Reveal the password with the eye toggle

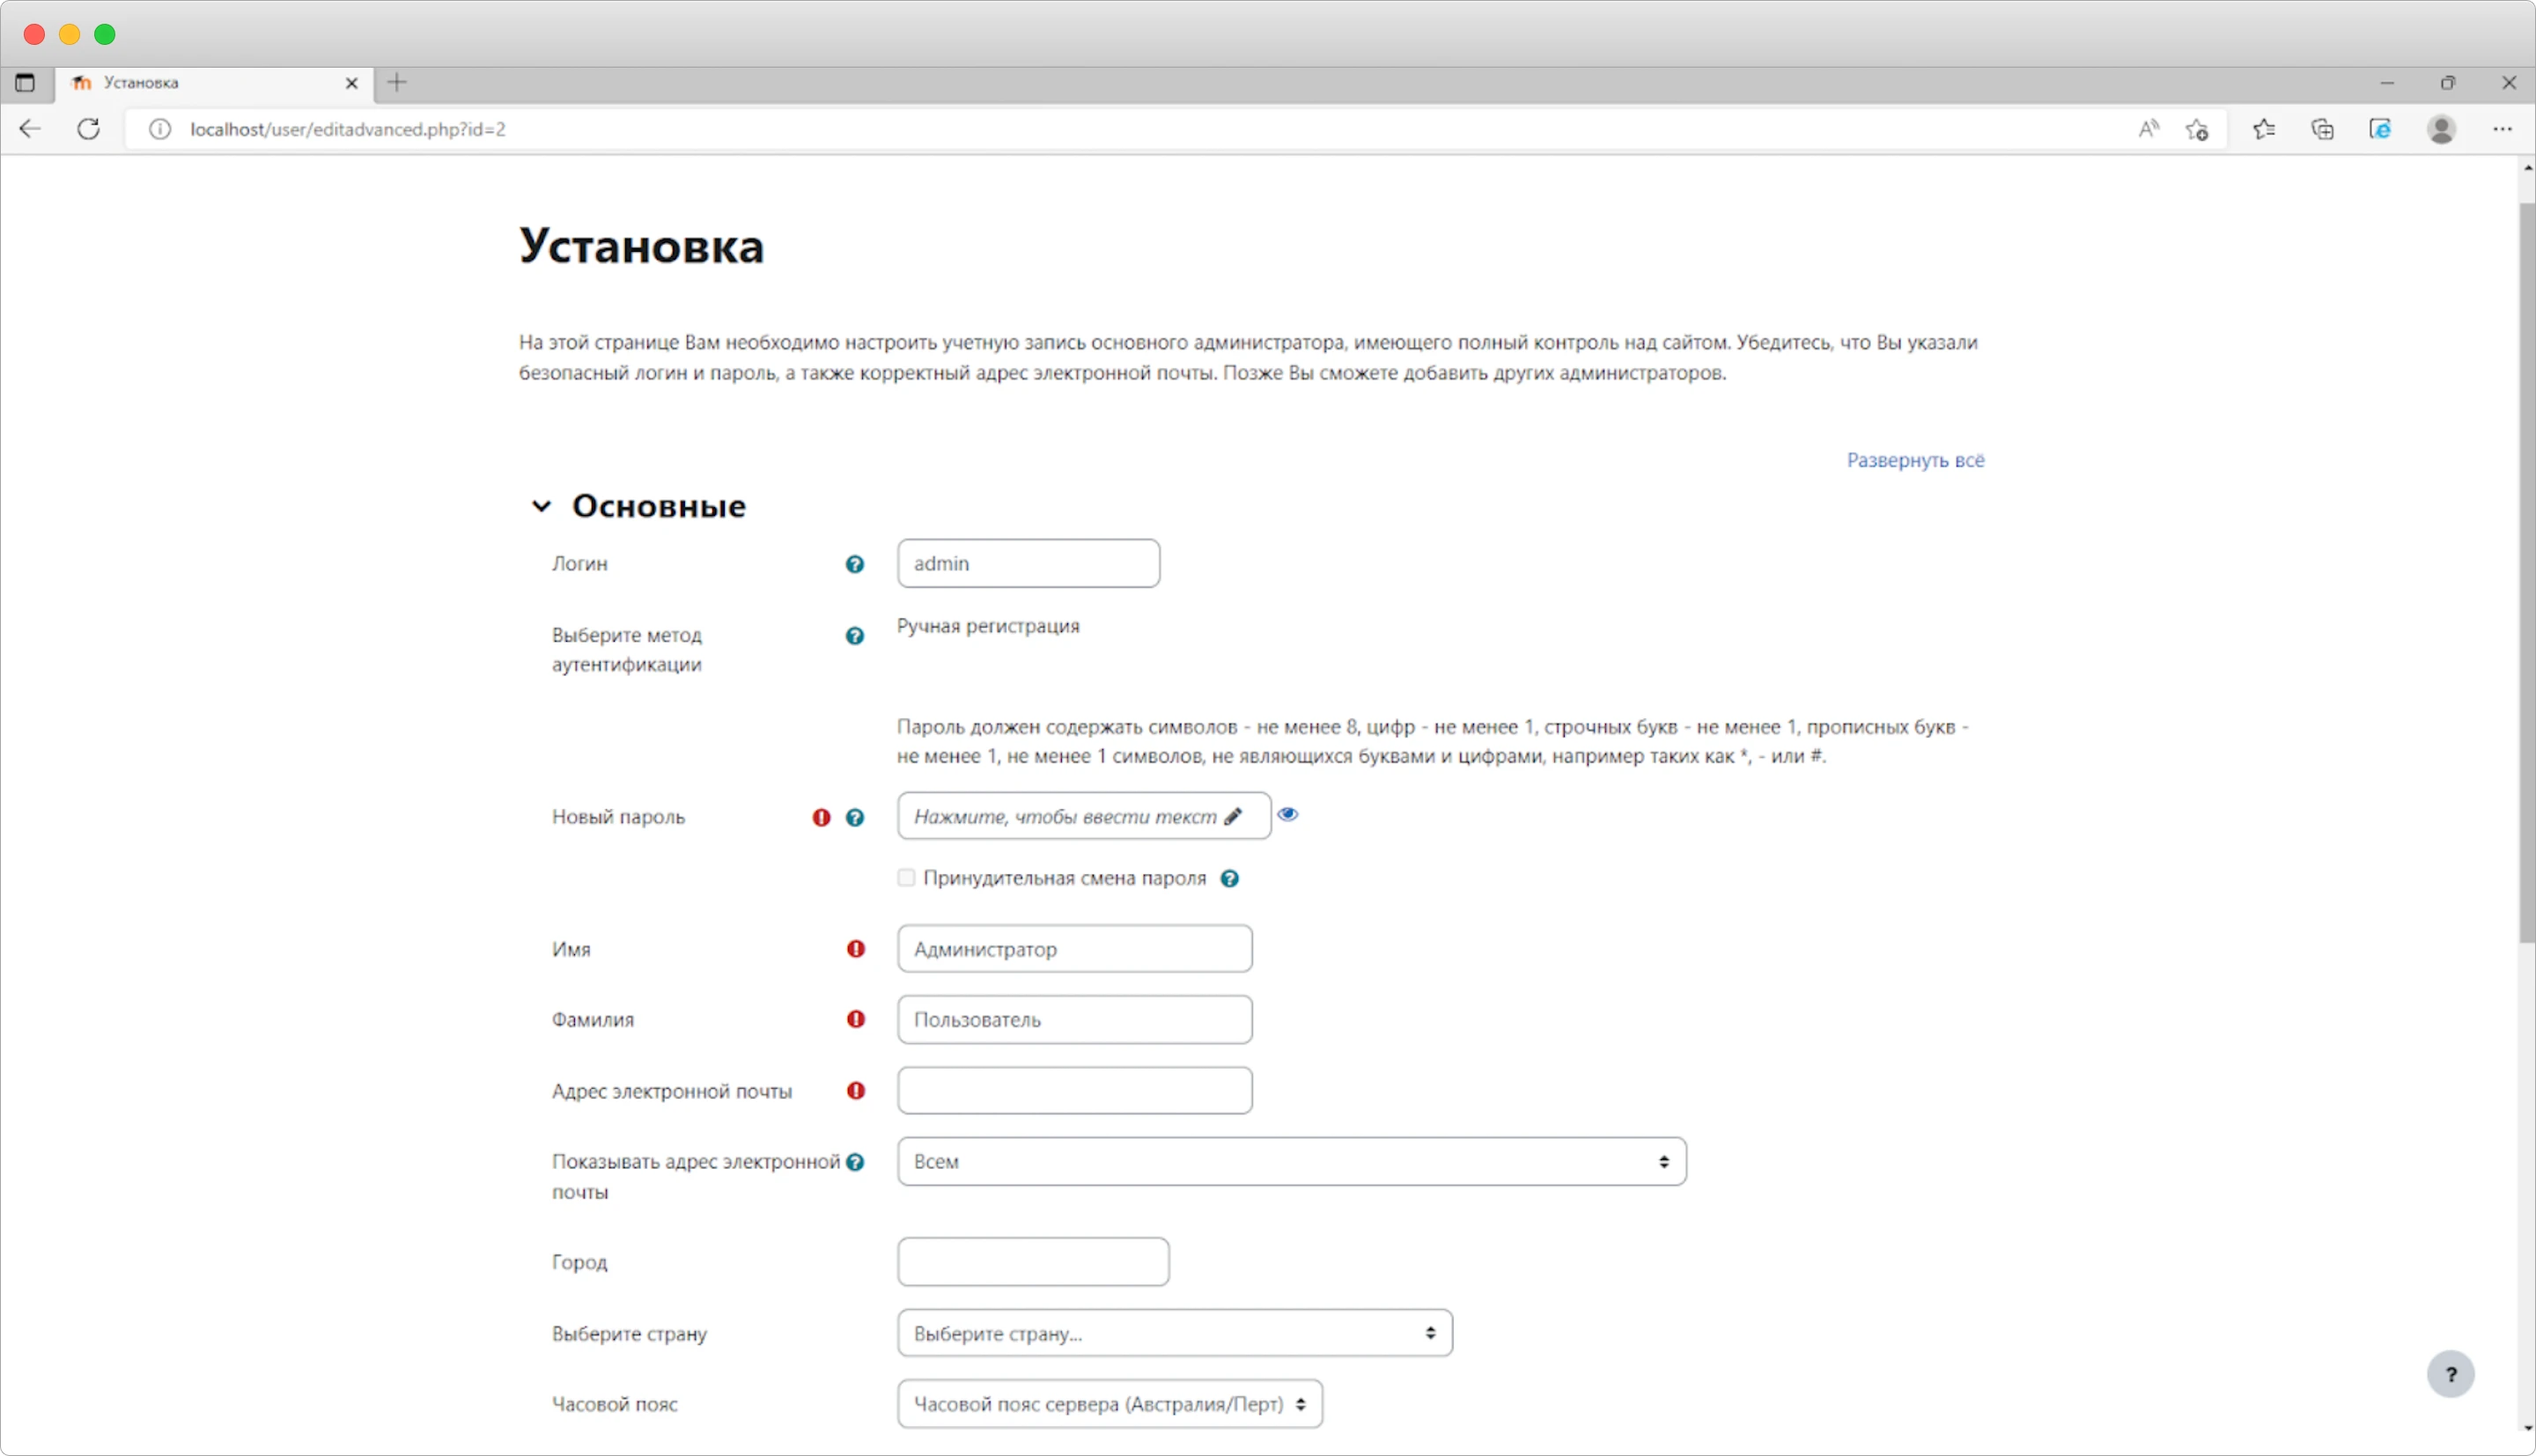[x=1288, y=813]
